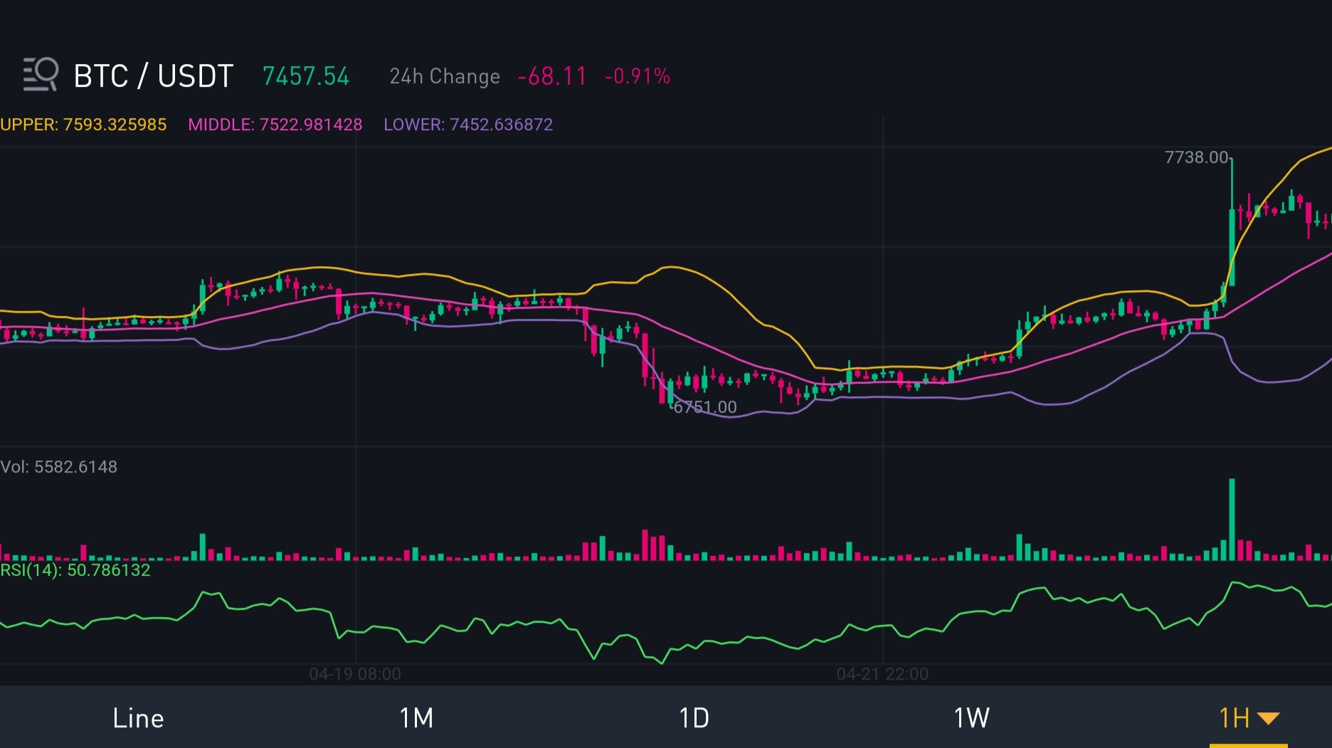This screenshot has width=1332, height=748.
Task: Tap the MIDDLE: 7522.981428 band value
Action: point(275,125)
